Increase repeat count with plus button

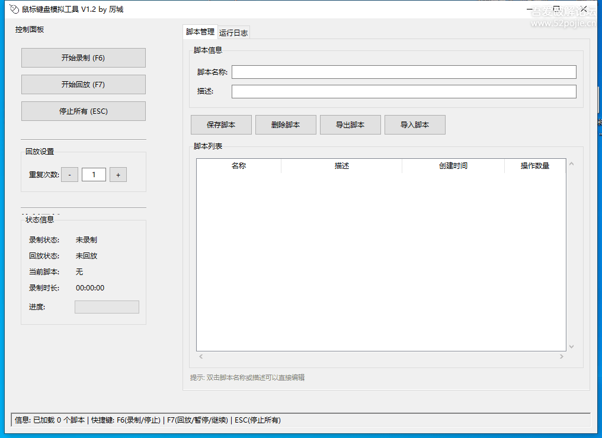tap(118, 175)
